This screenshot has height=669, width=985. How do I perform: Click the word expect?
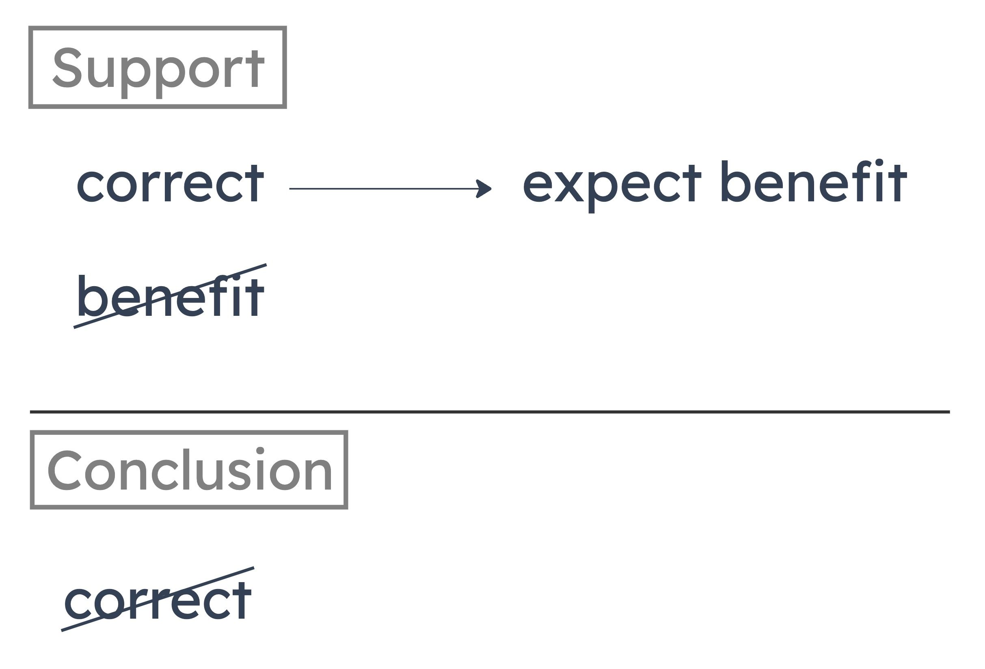[612, 186]
